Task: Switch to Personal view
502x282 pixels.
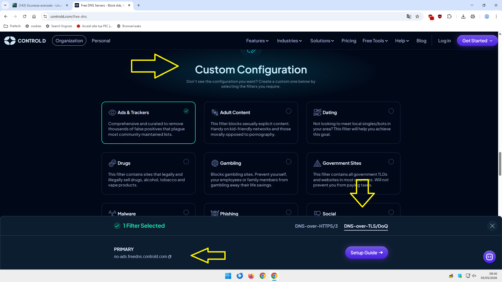Action: (x=101, y=41)
